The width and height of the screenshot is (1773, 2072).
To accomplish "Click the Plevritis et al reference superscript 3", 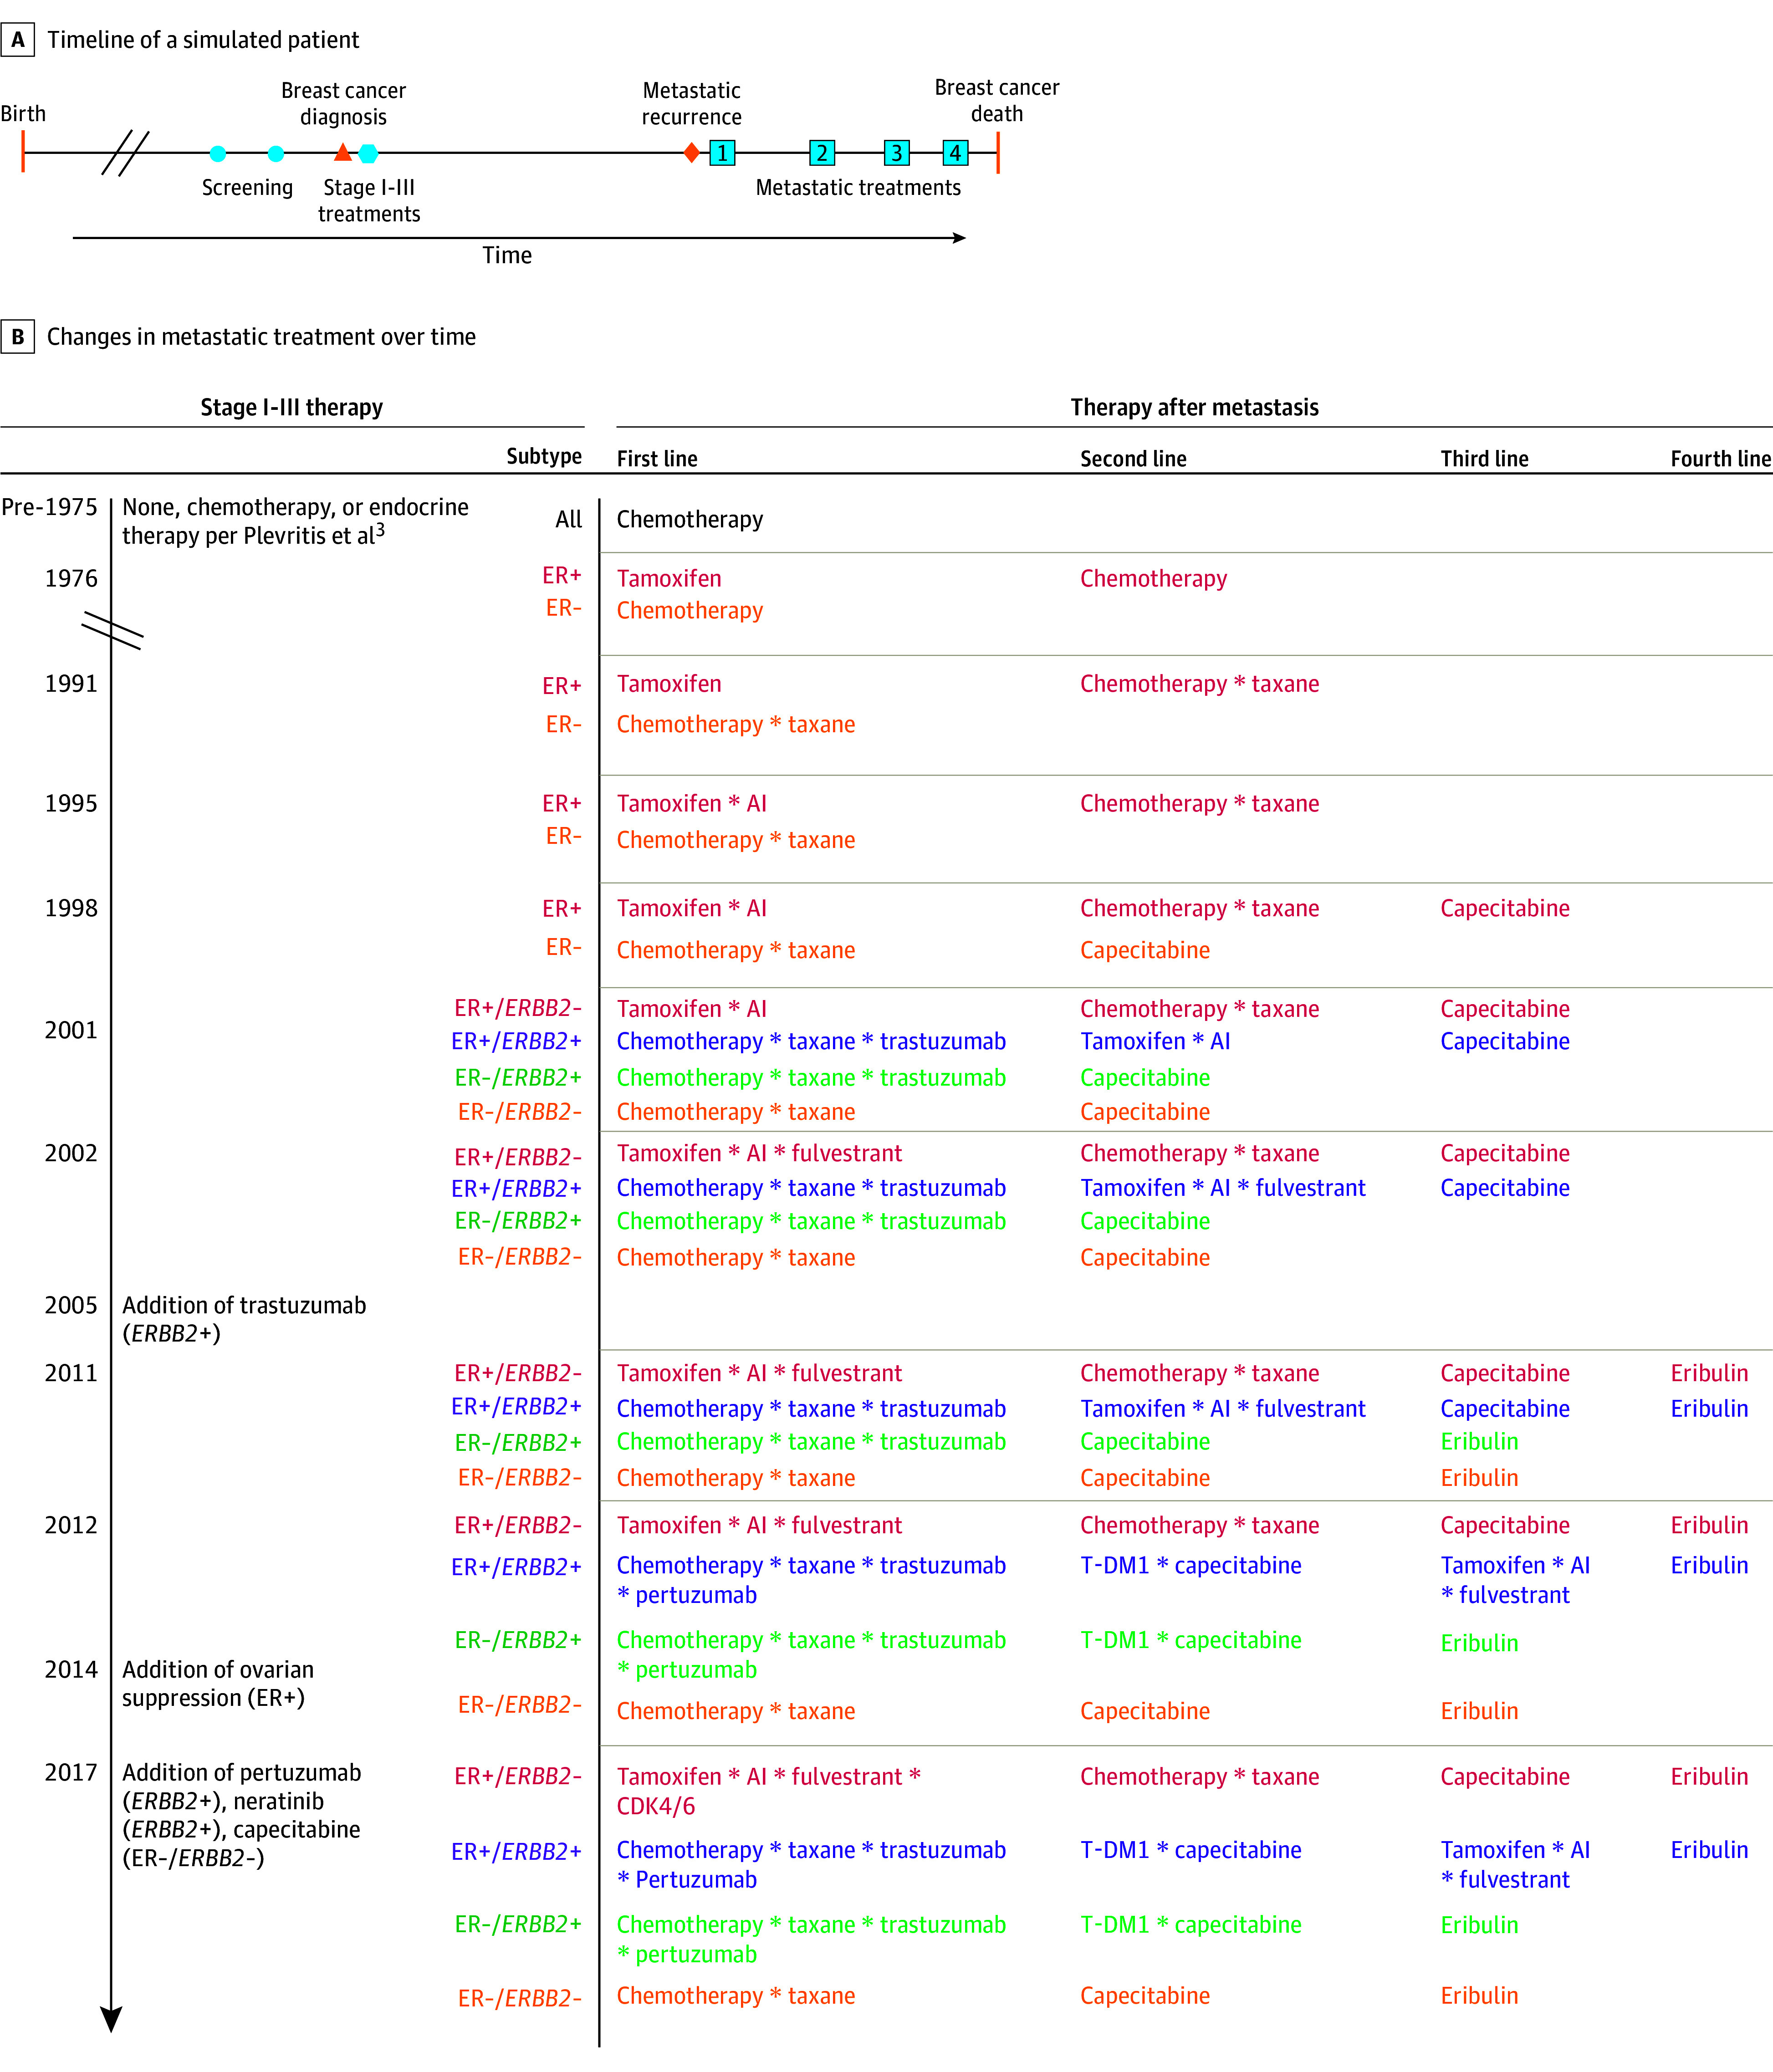I will [x=380, y=529].
